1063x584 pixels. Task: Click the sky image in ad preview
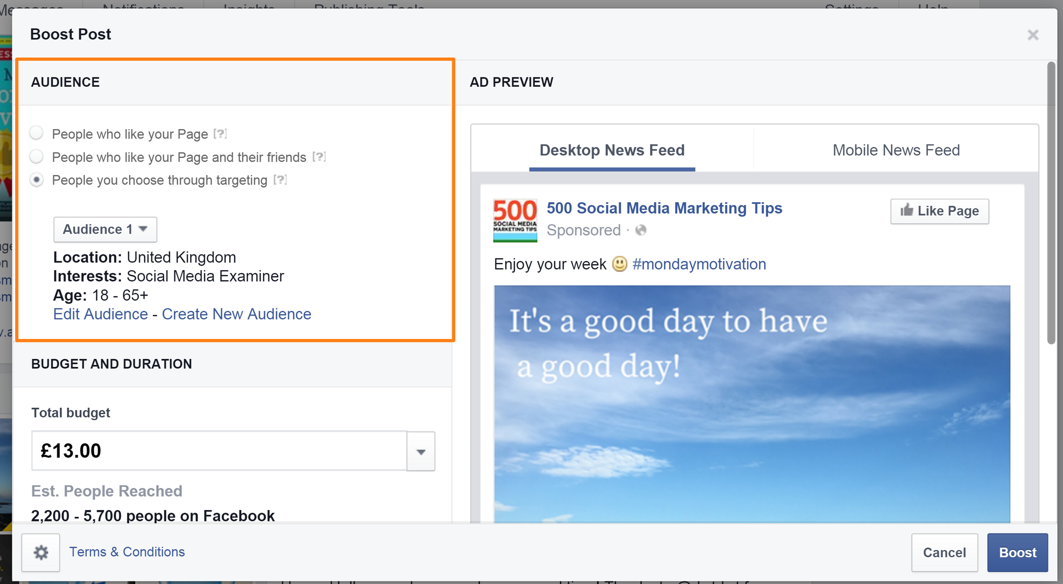pyautogui.click(x=752, y=404)
